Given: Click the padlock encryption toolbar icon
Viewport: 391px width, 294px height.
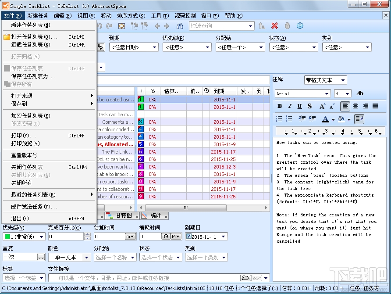Looking at the screenshot, I should point(287,26).
